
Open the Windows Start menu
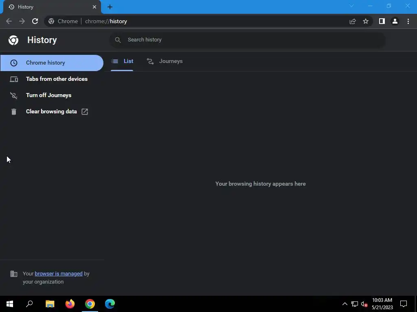pos(10,304)
